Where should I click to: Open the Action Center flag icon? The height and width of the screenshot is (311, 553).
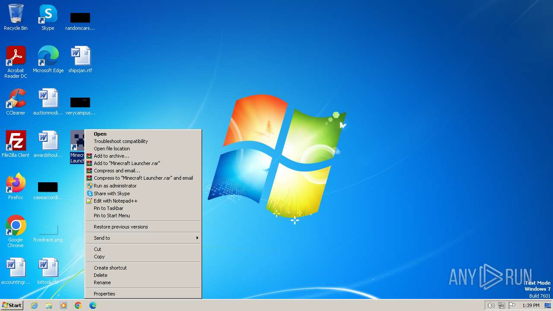point(512,305)
